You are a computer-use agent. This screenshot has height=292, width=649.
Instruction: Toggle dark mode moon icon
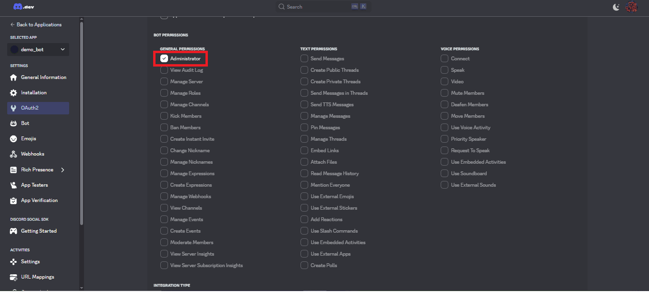[616, 7]
